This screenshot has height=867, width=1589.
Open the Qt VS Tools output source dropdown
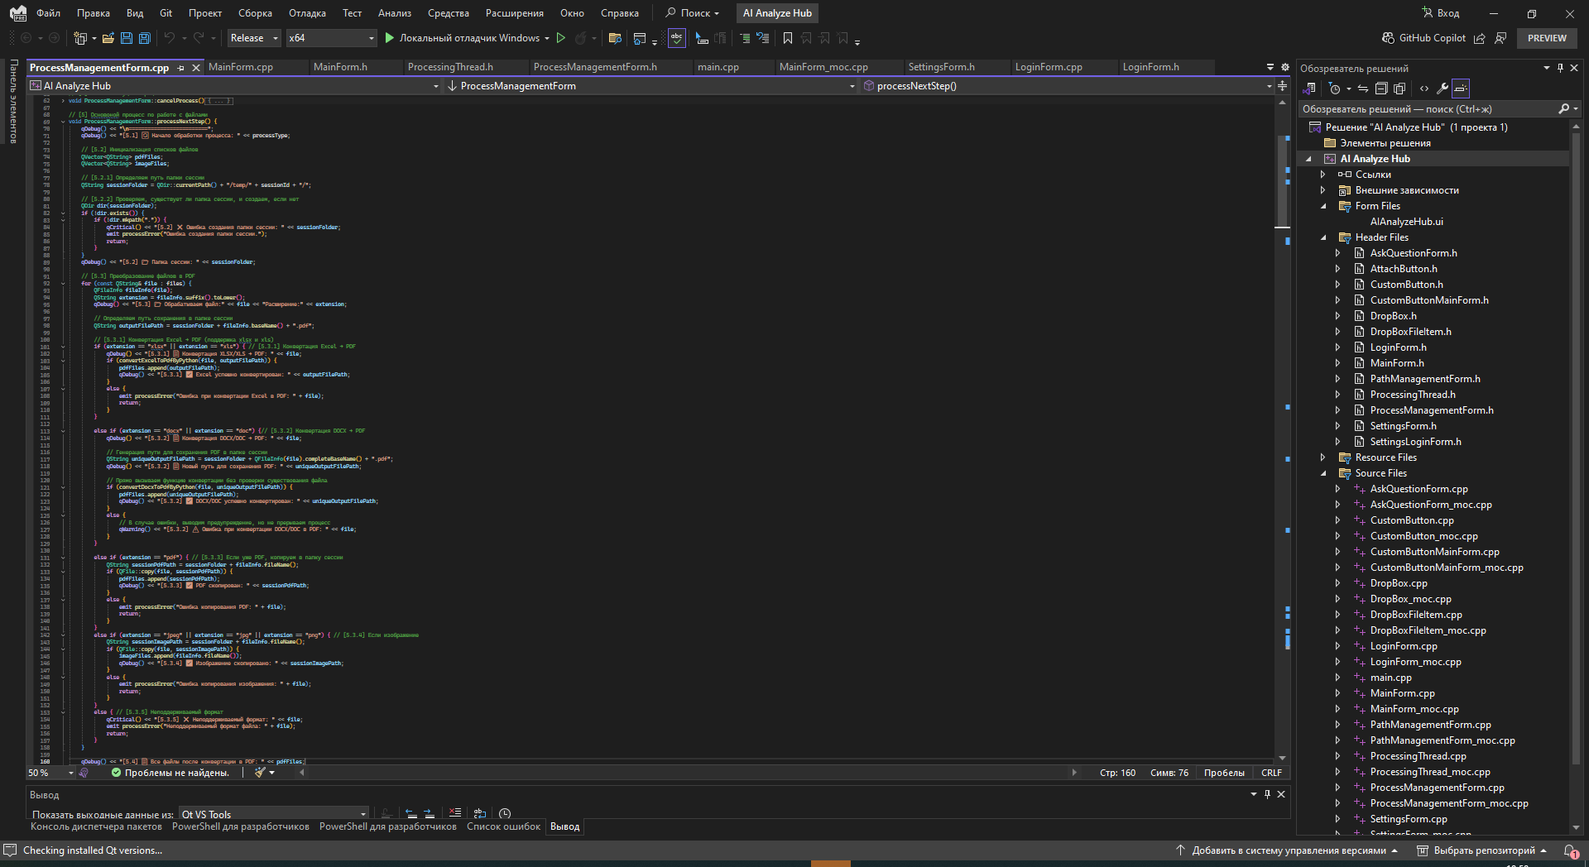(x=273, y=814)
